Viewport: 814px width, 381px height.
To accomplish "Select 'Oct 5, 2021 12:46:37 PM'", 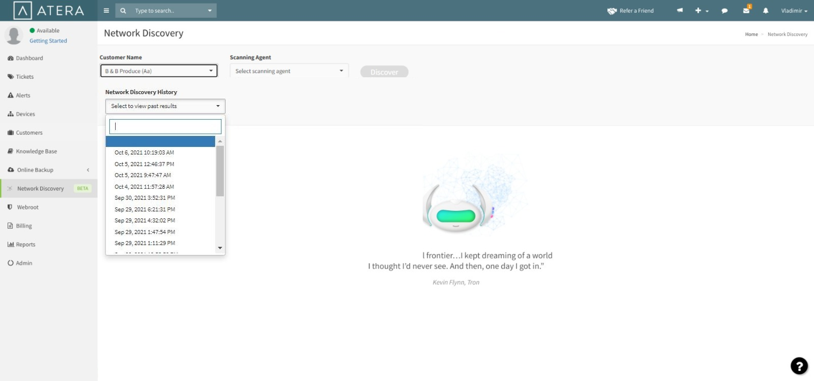I will coord(144,164).
